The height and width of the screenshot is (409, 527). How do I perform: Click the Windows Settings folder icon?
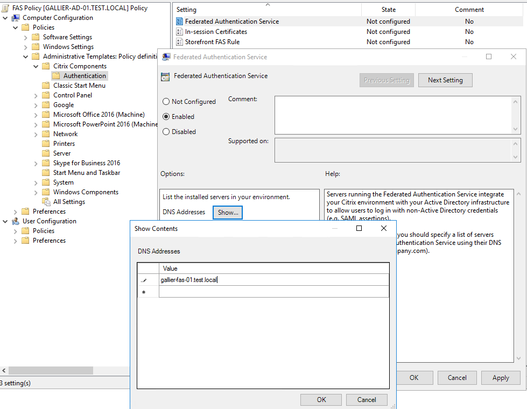[x=36, y=47]
